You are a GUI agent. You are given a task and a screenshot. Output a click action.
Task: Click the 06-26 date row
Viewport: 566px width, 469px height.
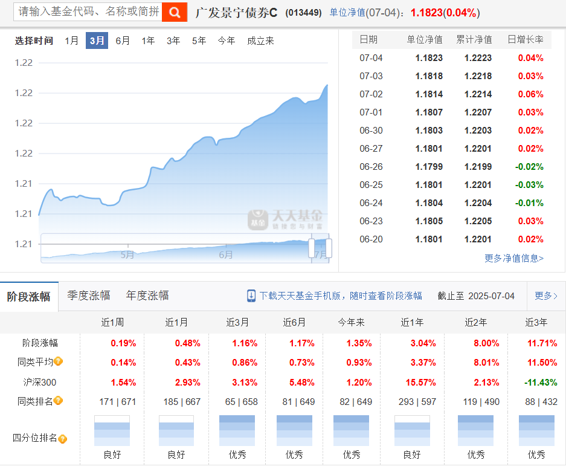point(452,167)
